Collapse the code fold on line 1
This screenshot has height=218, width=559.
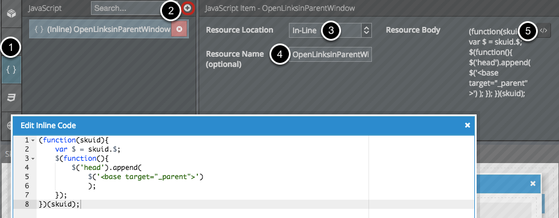tap(33, 140)
